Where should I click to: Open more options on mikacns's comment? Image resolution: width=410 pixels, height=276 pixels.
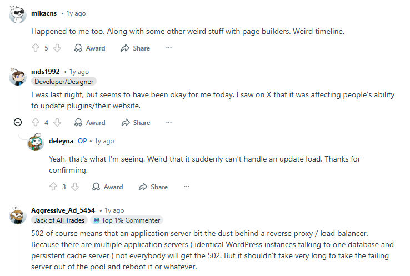tap(169, 48)
